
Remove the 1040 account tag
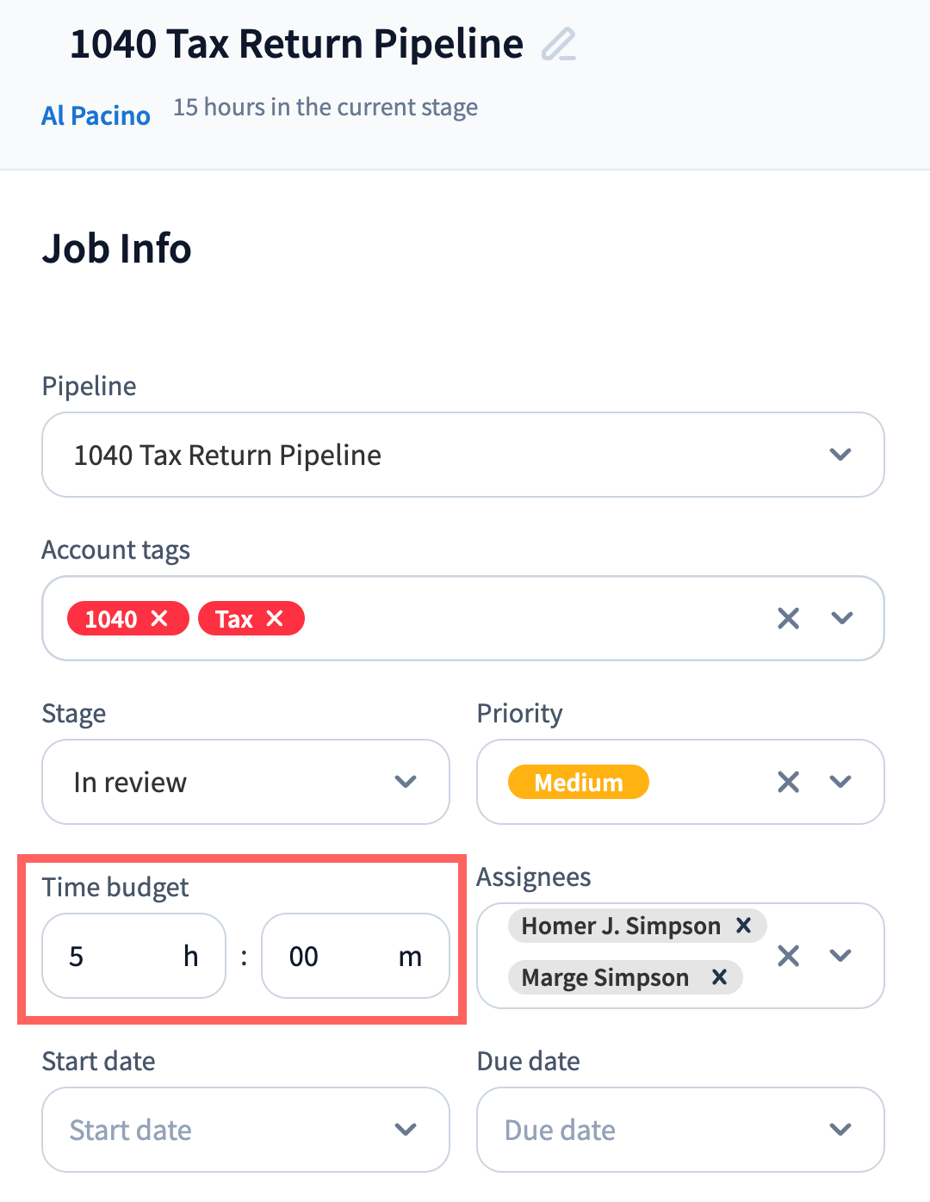(159, 618)
